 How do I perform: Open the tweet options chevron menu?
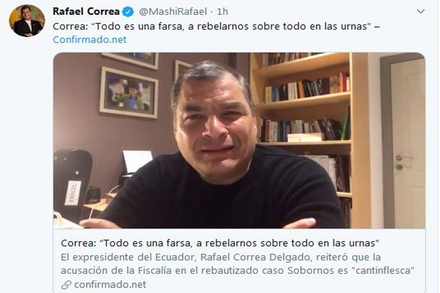click(x=421, y=12)
